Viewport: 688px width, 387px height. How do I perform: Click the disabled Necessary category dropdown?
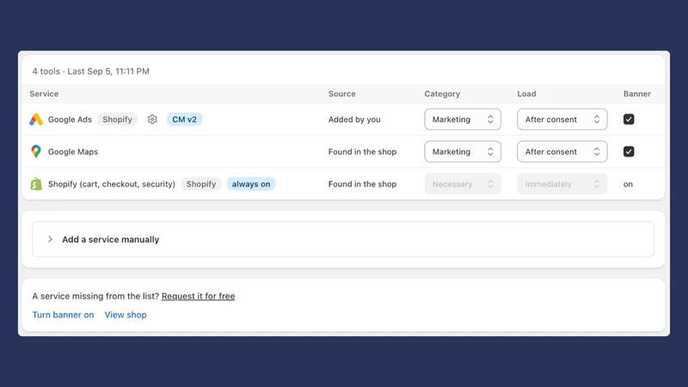[x=463, y=184]
